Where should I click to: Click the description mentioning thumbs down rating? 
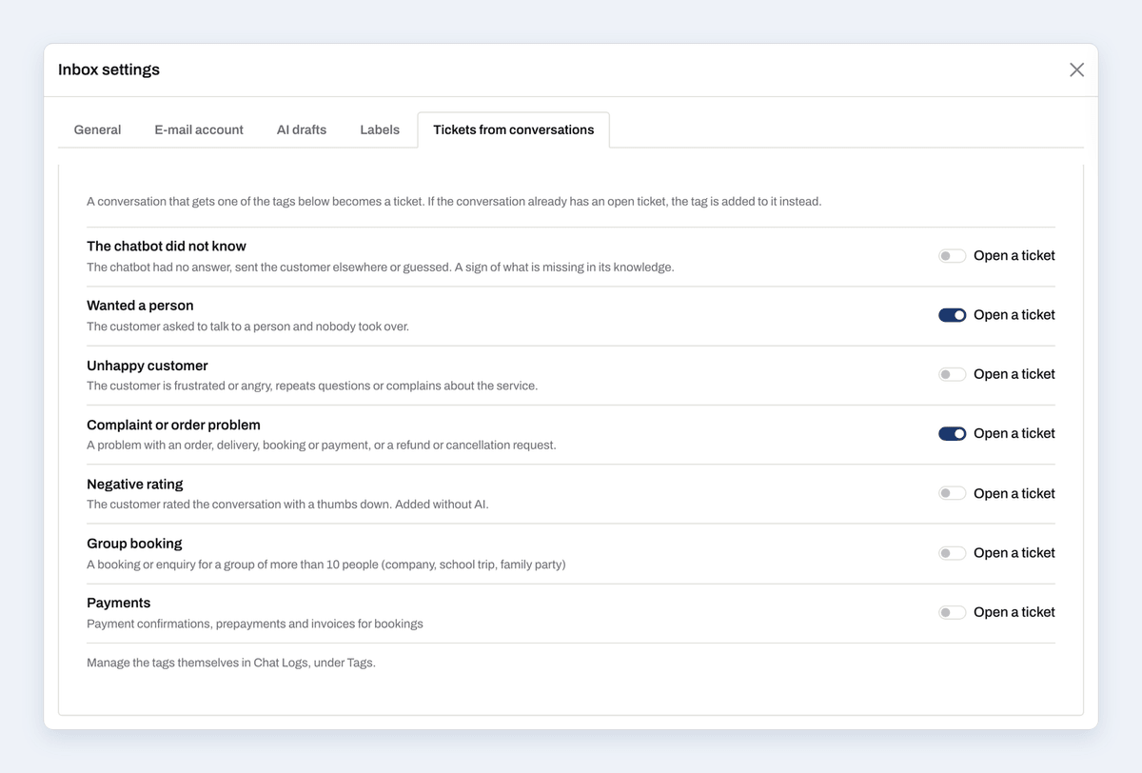[287, 505]
